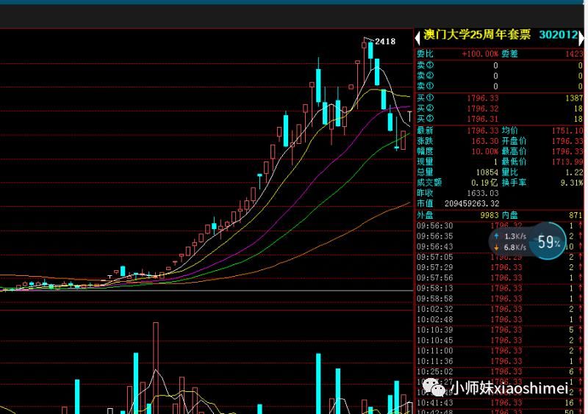This screenshot has height=414, width=588.
Task: Select the 10:41:43 trade tick row
Action: coord(500,403)
